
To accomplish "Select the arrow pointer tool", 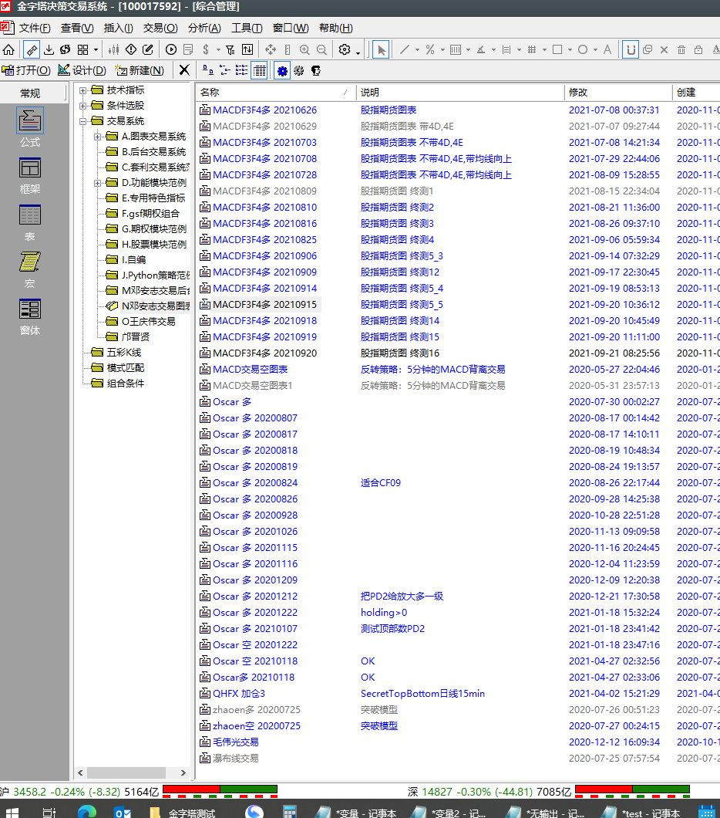I will point(381,49).
